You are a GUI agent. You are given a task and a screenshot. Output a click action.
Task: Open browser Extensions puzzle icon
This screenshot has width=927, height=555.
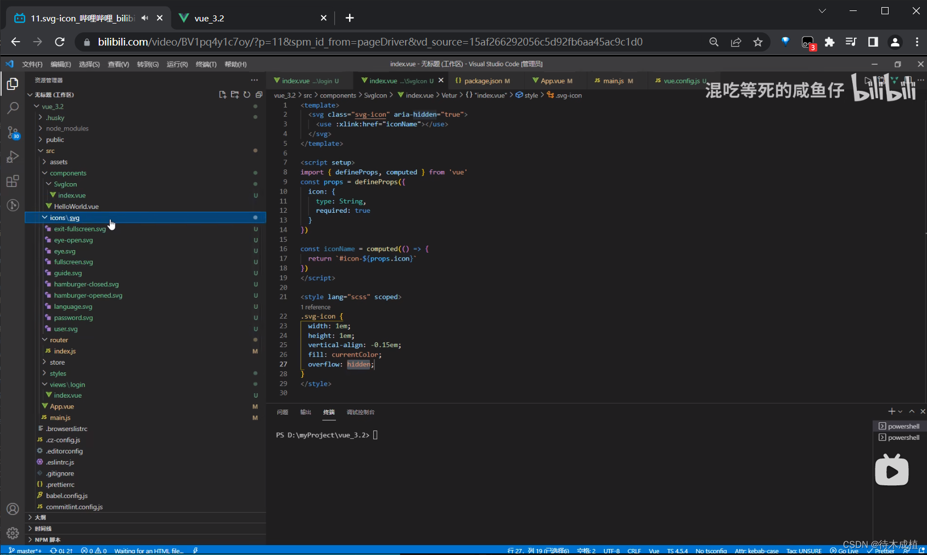pos(829,42)
